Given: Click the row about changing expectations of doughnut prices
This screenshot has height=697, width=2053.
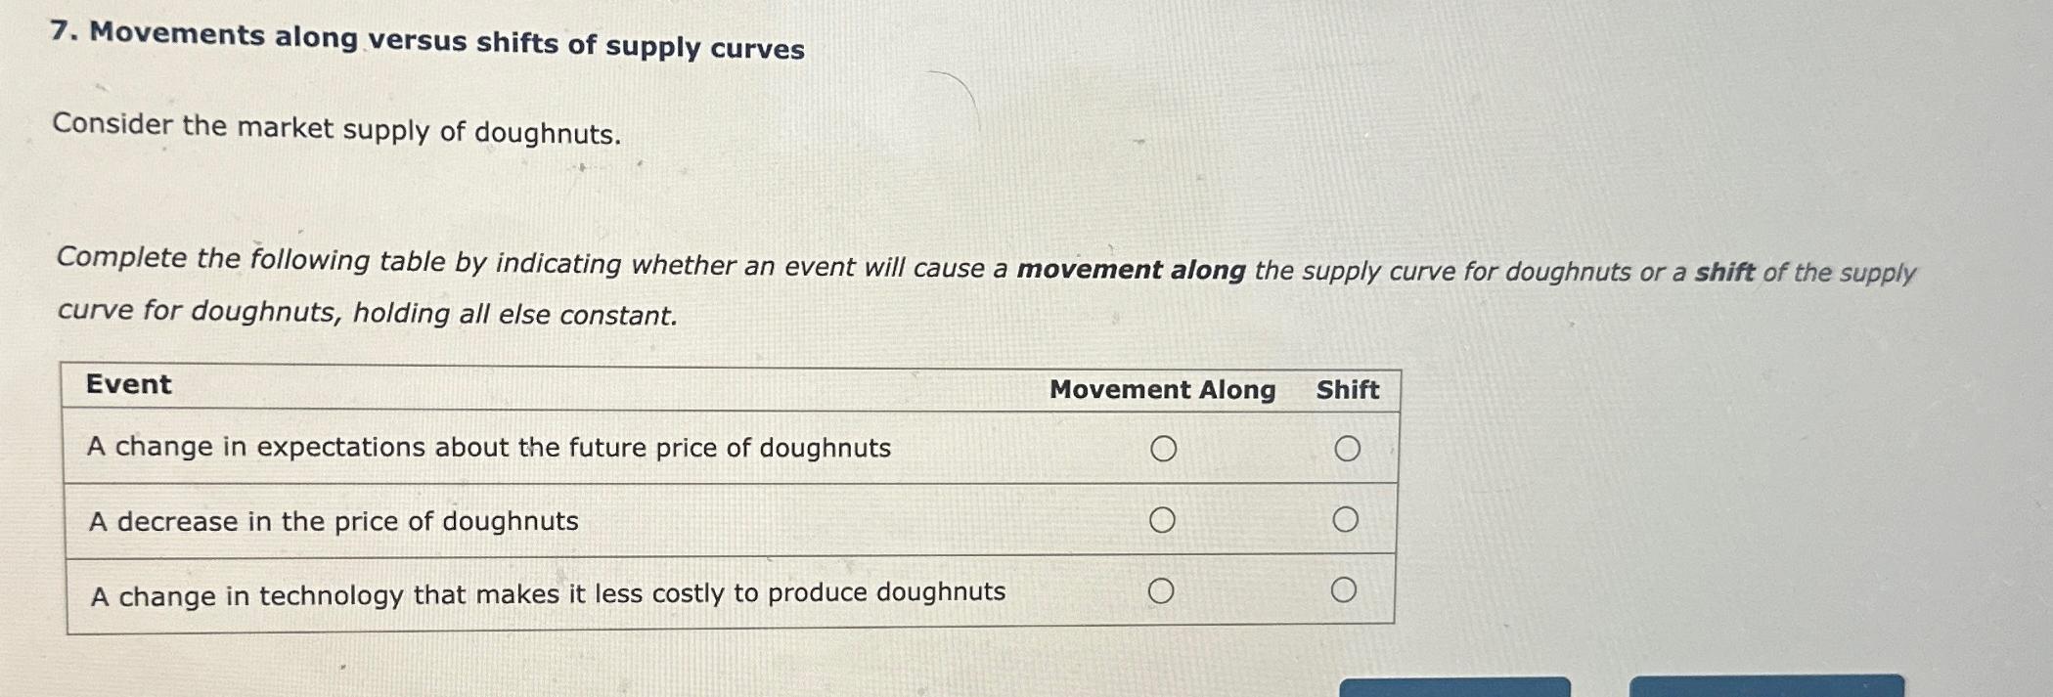Looking at the screenshot, I should pyautogui.click(x=489, y=448).
